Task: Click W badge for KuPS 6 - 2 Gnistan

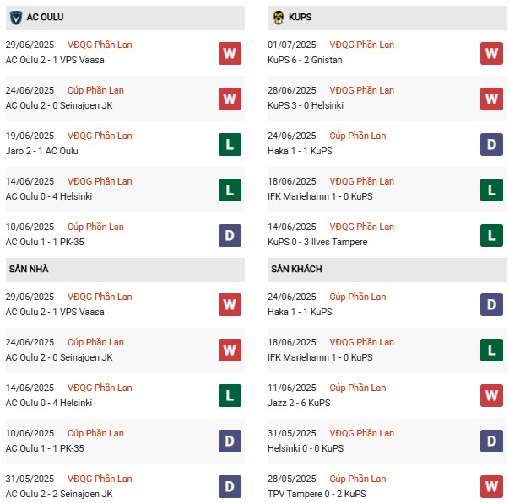Action: 492,53
